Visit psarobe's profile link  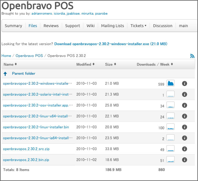101,13
